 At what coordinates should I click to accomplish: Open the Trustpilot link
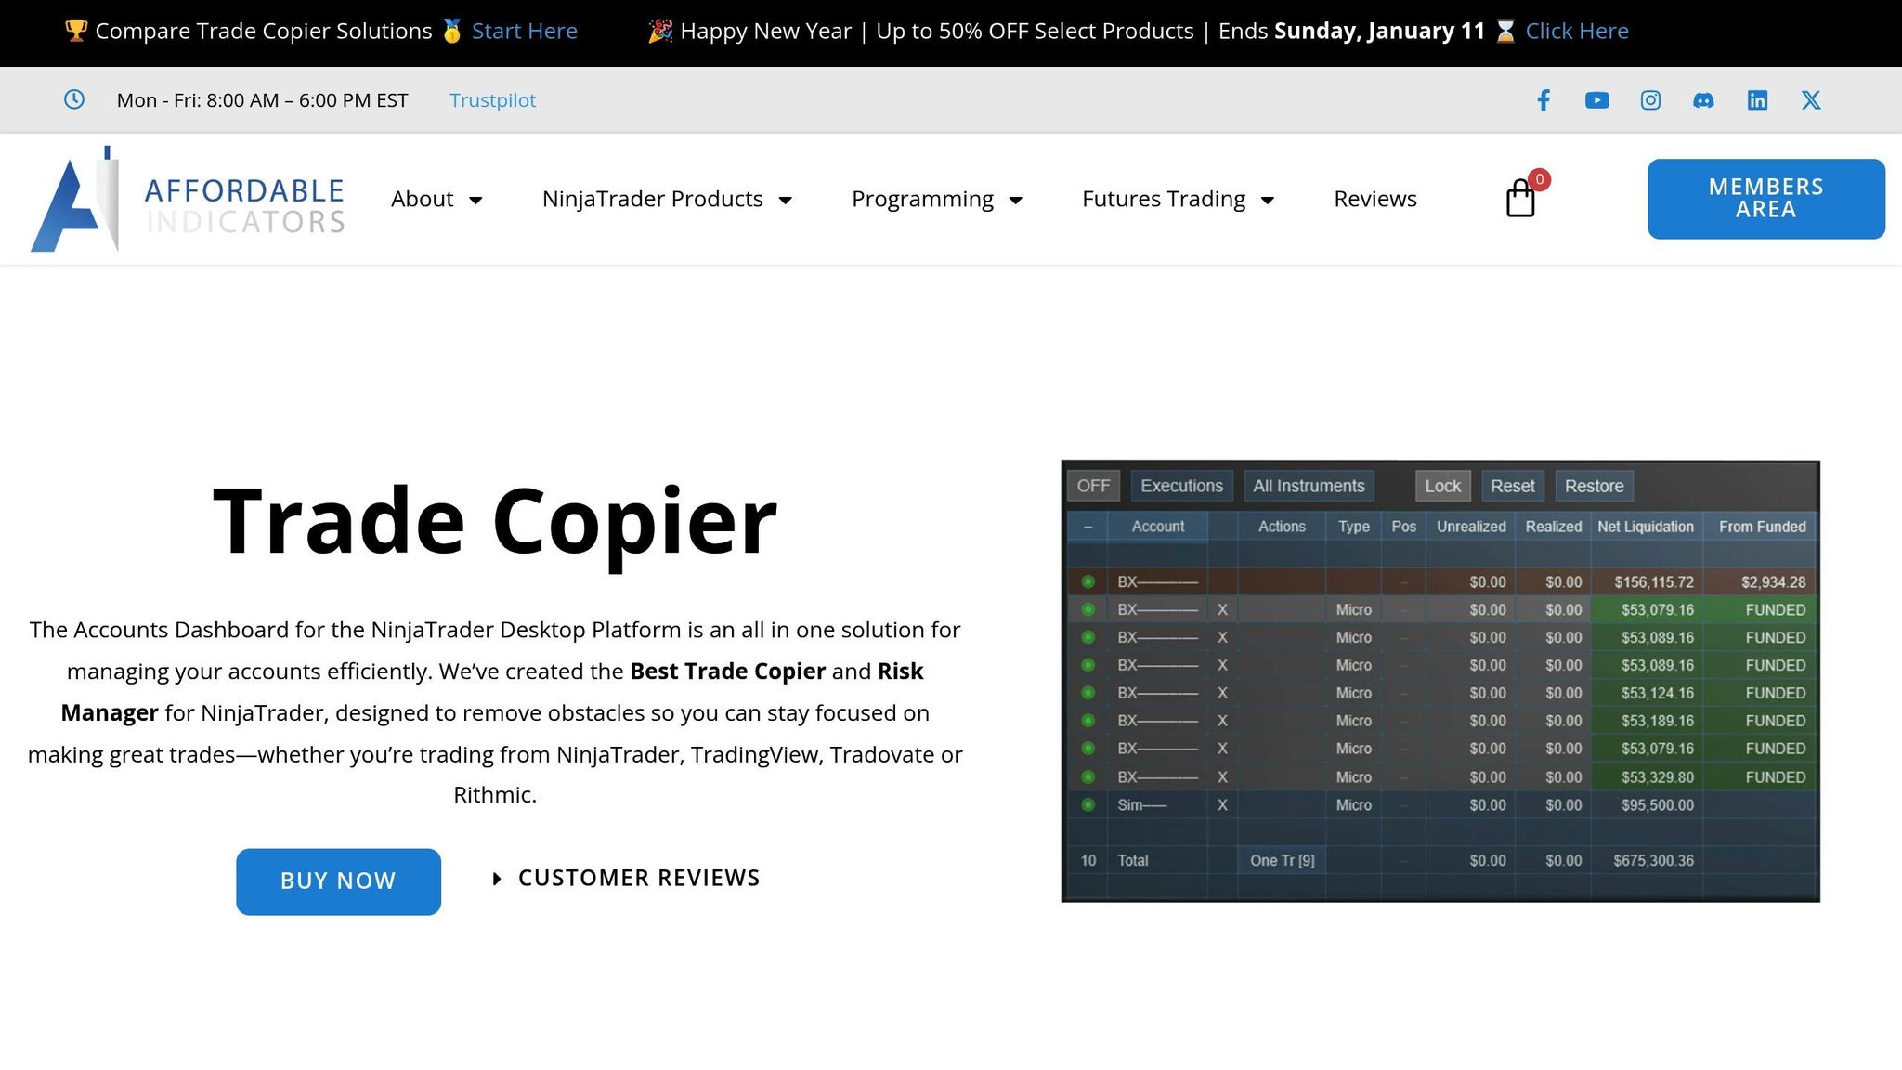pyautogui.click(x=493, y=99)
